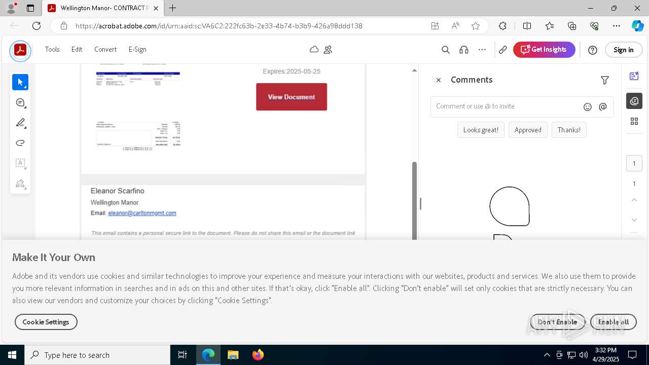Open the Copilot sidebar icon
The image size is (649, 365).
click(x=637, y=26)
